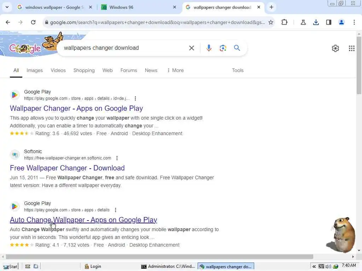Open the Start menu
Viewport: 362px width, 271px height.
[10, 267]
